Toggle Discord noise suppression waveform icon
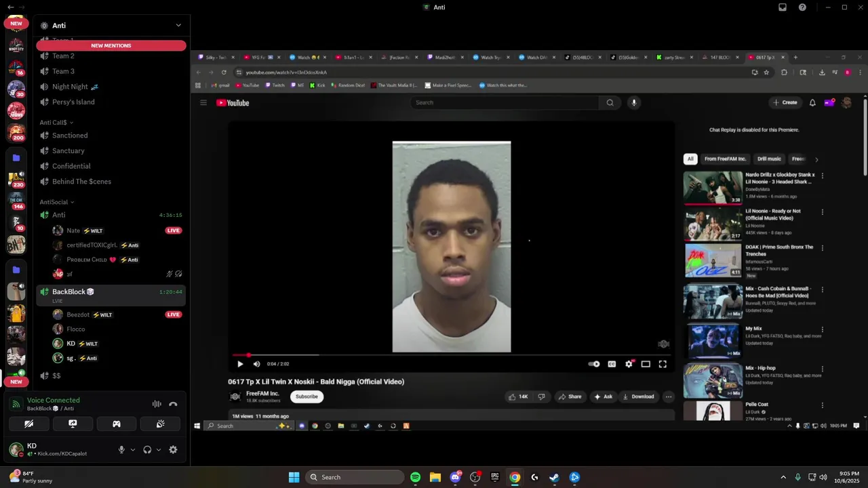Image resolution: width=868 pixels, height=488 pixels. (x=157, y=404)
